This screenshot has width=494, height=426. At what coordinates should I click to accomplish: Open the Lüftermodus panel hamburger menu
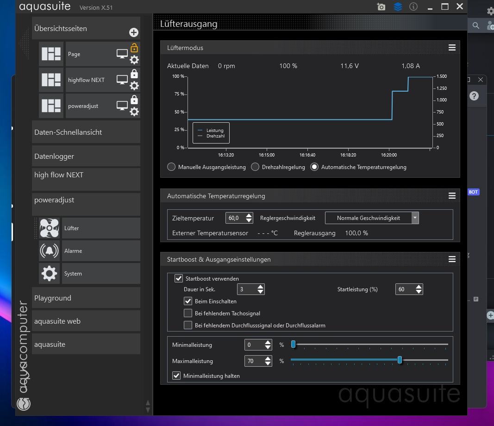point(452,48)
